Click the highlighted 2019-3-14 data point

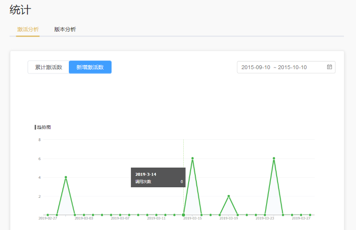pos(183,215)
